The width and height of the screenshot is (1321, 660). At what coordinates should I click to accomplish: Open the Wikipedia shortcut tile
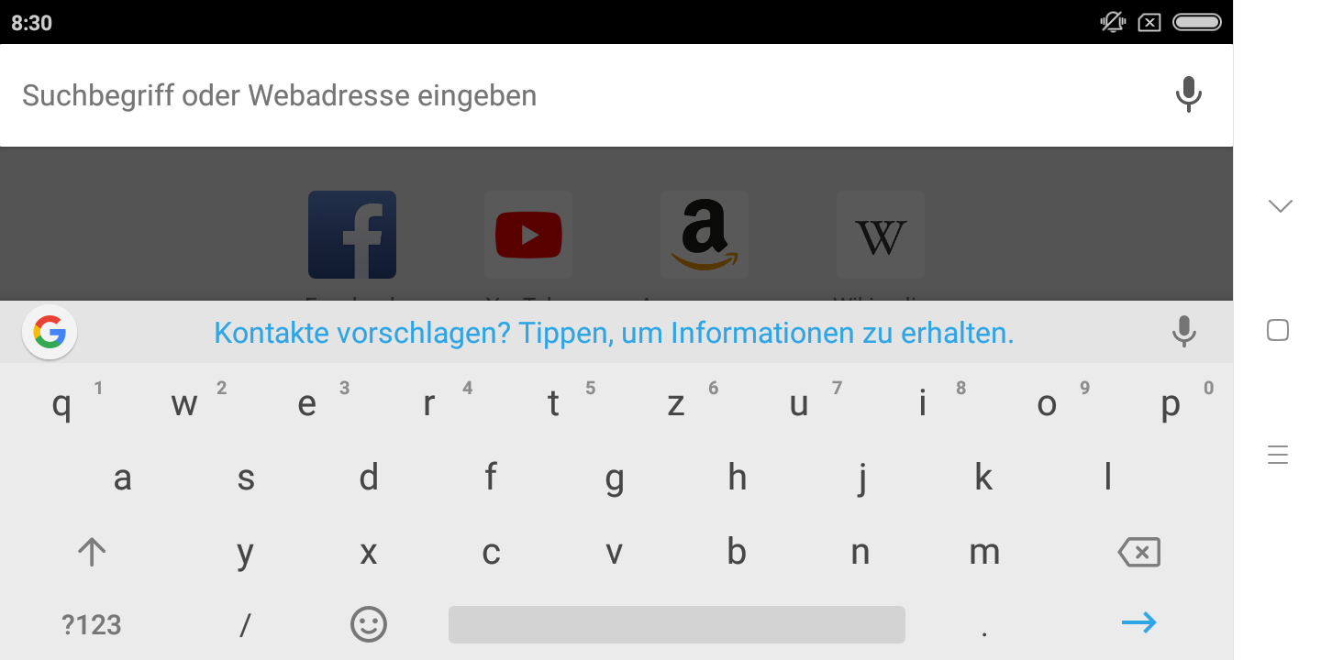pos(881,235)
